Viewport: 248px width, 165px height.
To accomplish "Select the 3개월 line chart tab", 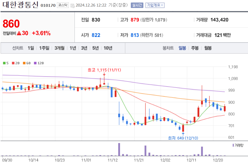I will 59,48.
